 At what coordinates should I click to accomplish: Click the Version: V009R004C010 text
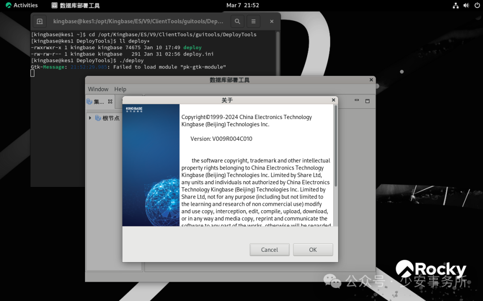tap(221, 139)
